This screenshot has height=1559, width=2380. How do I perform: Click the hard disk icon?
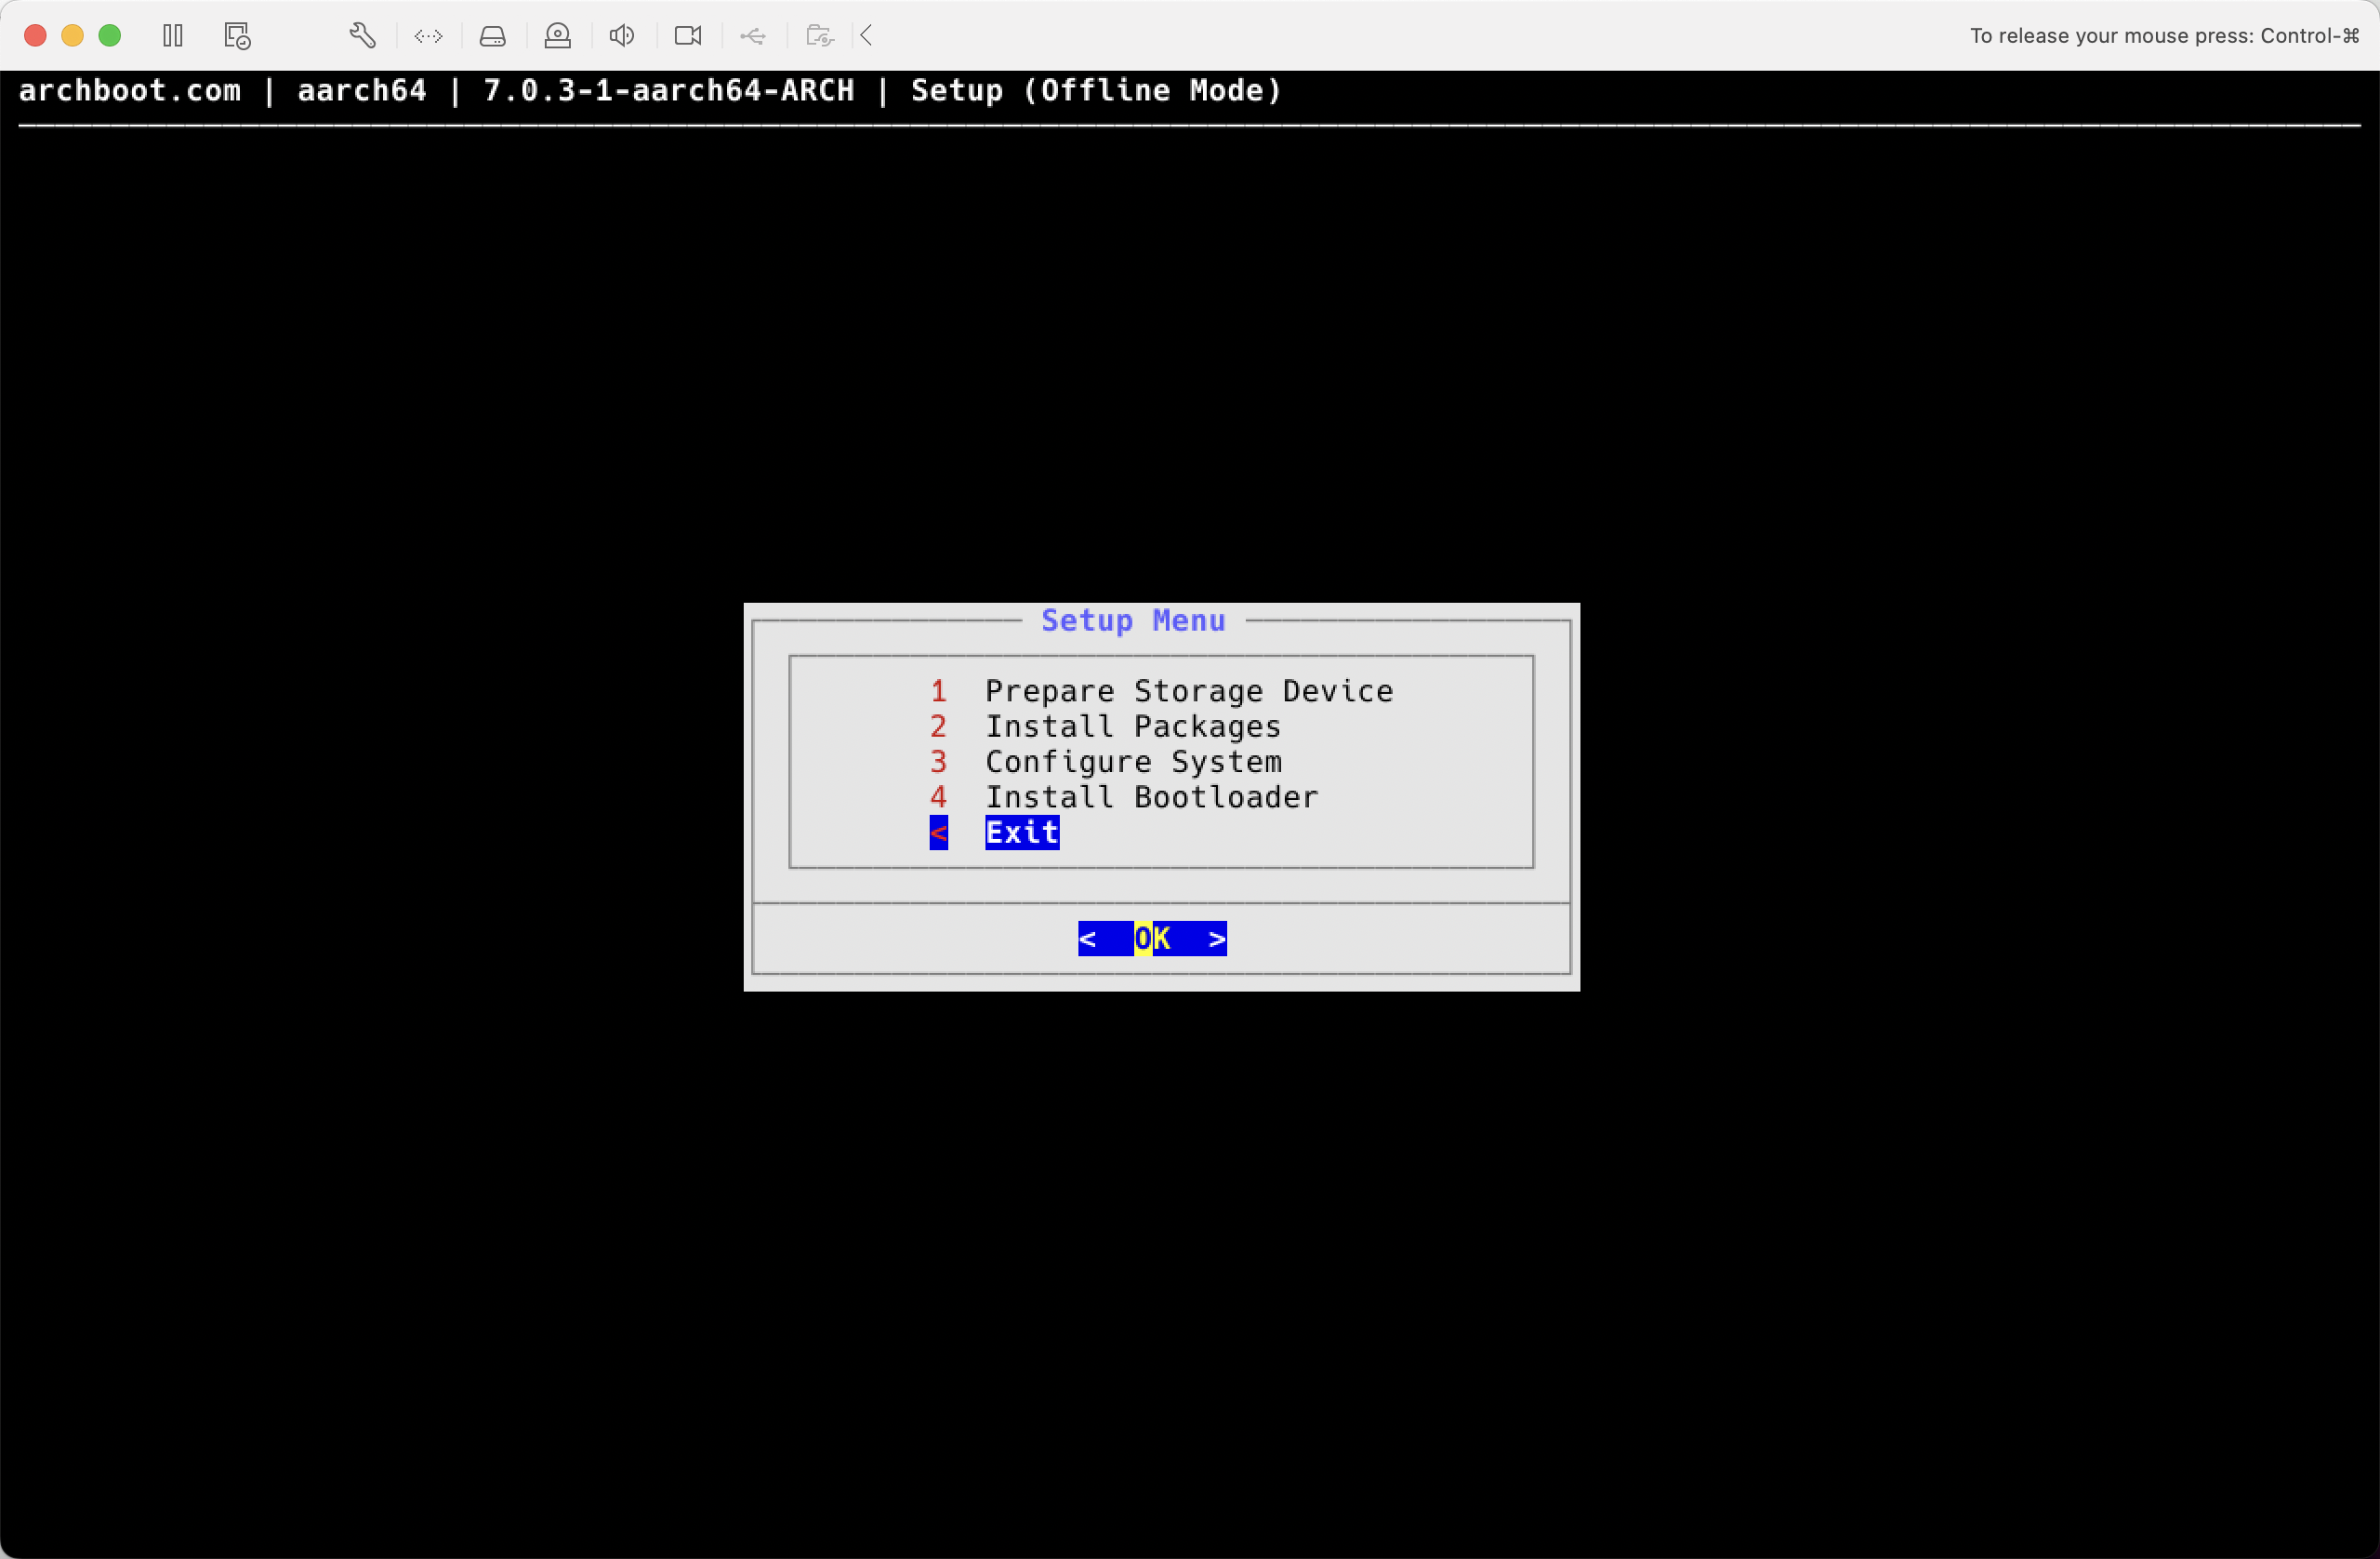pos(492,36)
